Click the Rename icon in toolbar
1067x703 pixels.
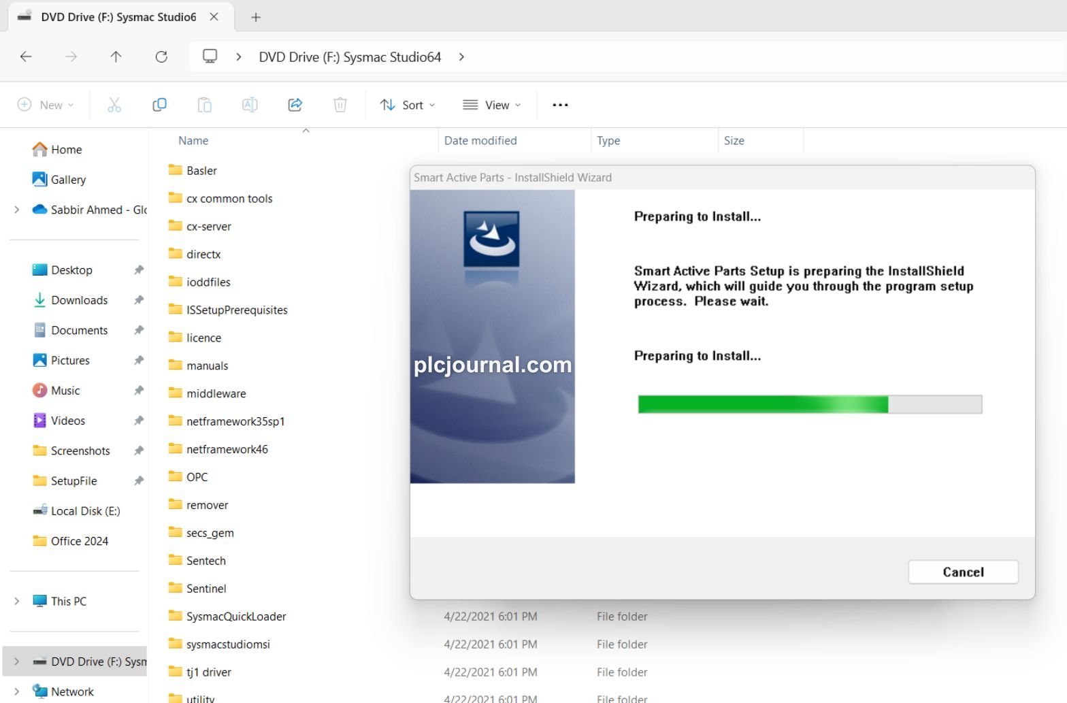250,105
